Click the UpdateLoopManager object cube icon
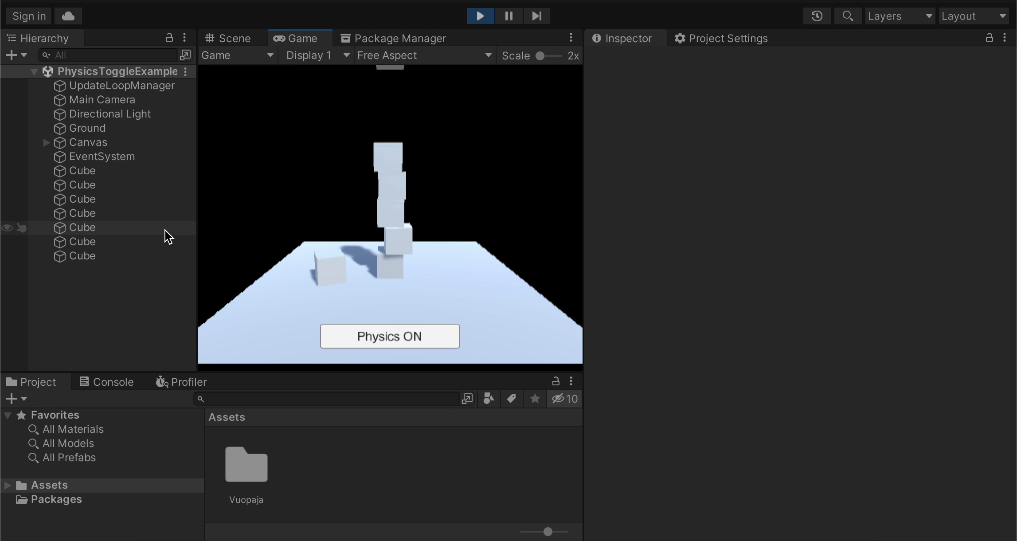Viewport: 1017px width, 541px height. point(60,86)
